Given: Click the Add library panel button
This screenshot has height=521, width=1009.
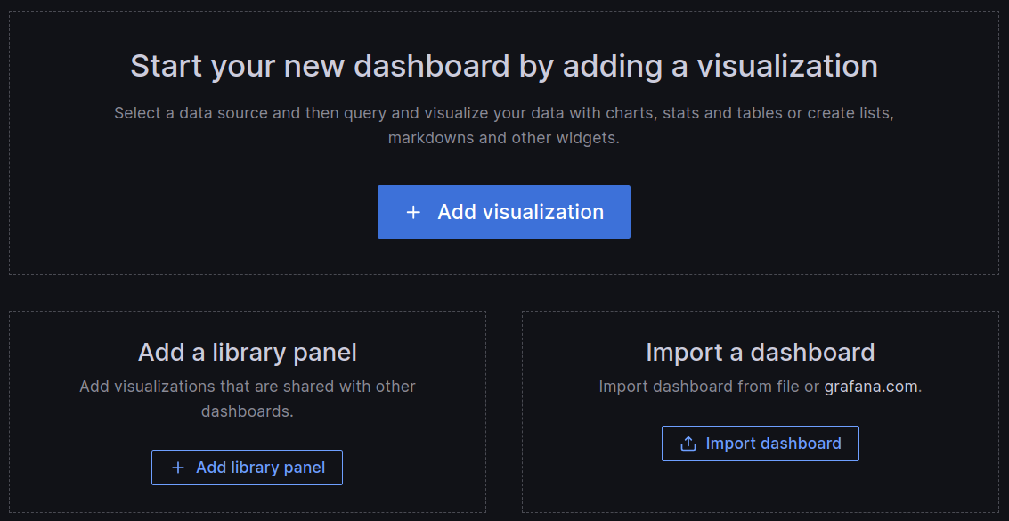Looking at the screenshot, I should pos(247,467).
